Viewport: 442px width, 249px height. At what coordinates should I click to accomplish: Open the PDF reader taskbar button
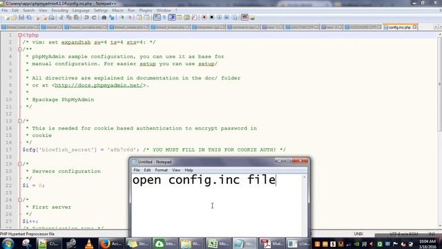(271, 243)
